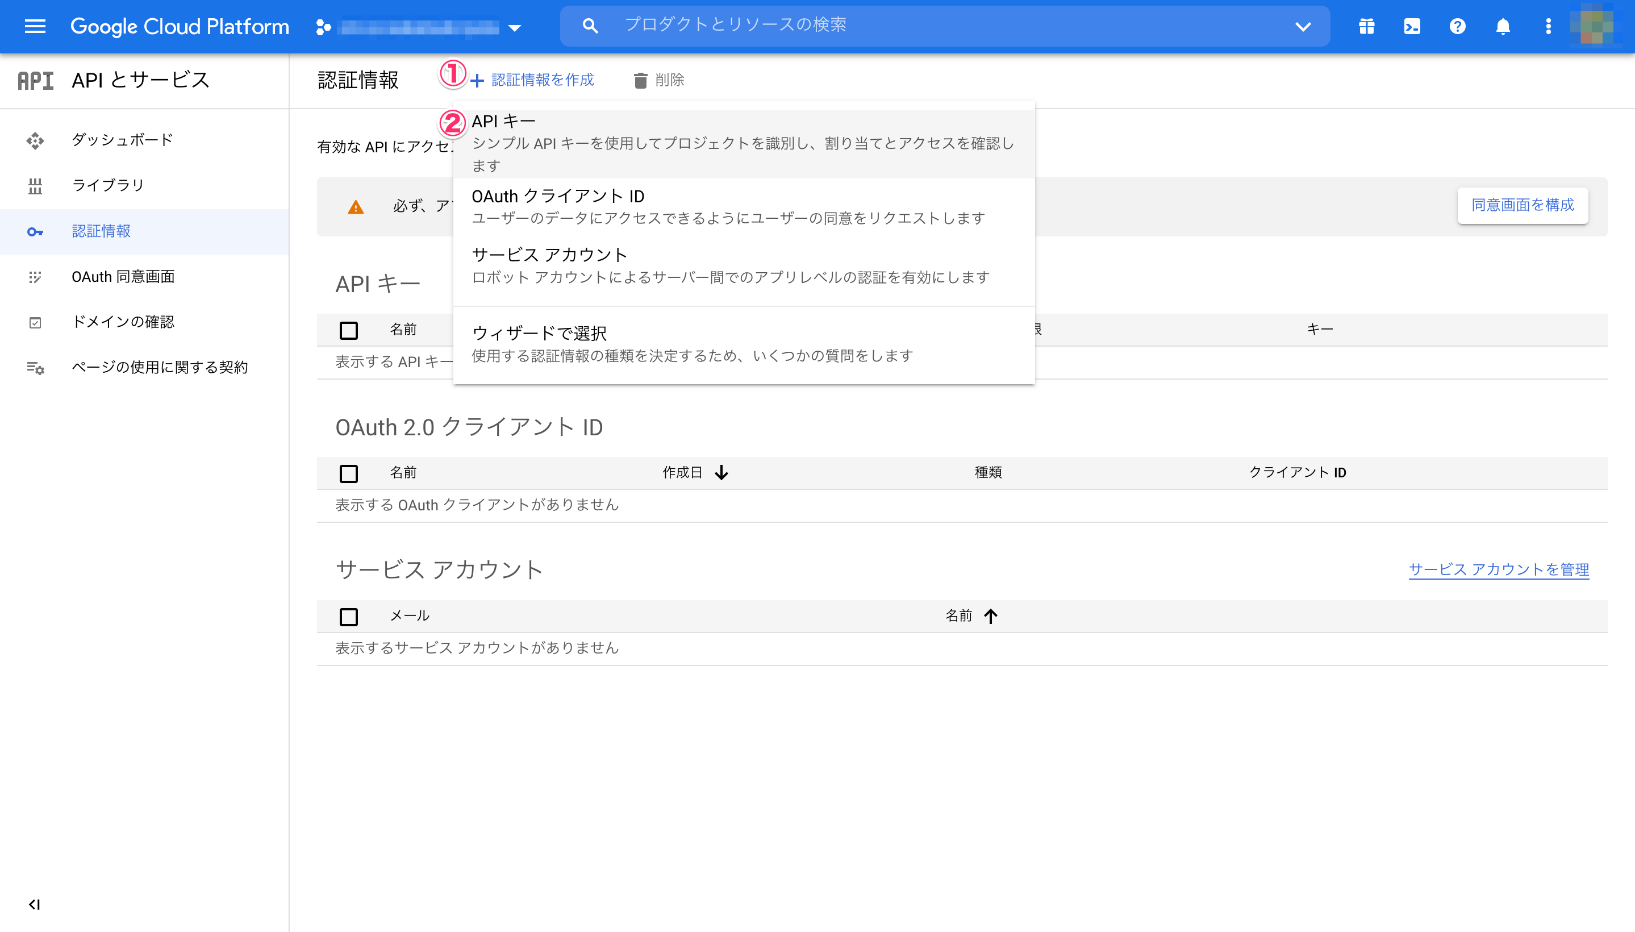Click the trash 削除 delete icon

tap(640, 80)
